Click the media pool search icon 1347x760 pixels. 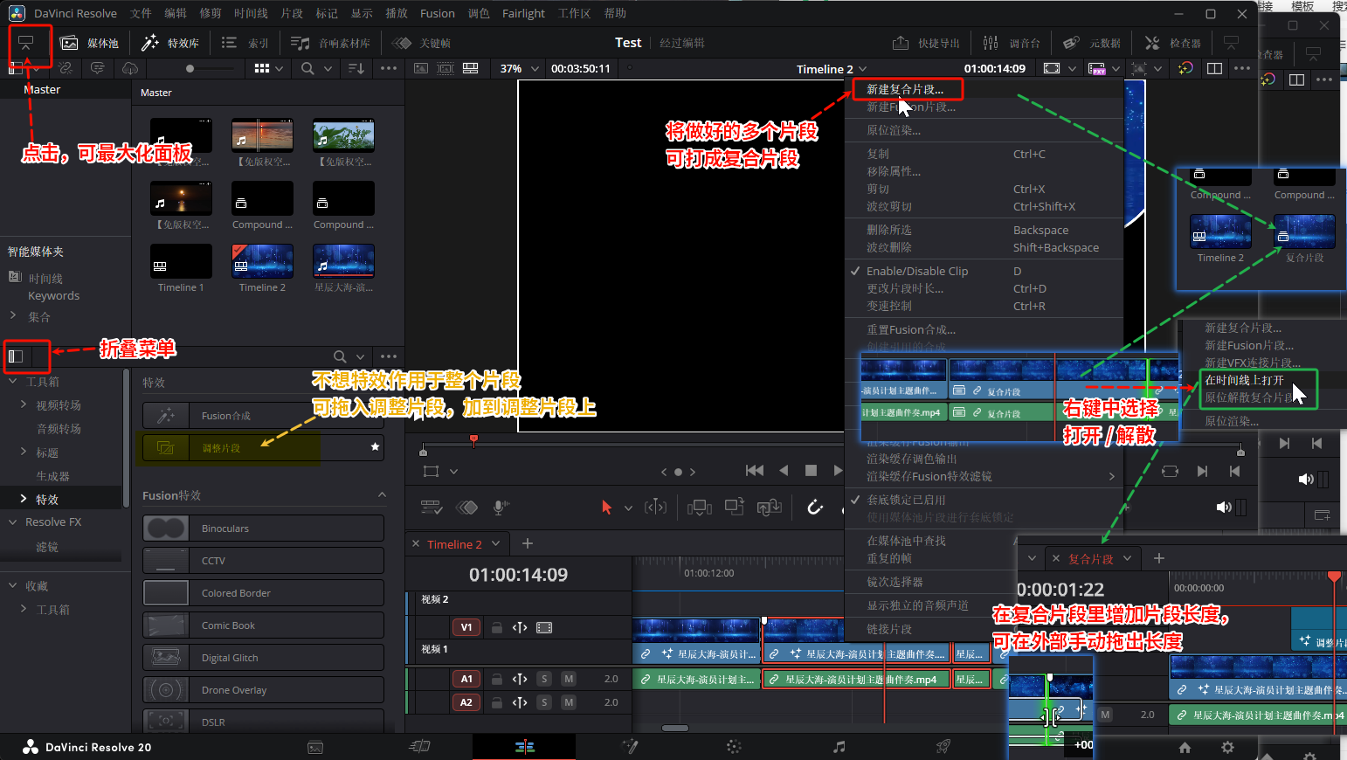pyautogui.click(x=307, y=68)
